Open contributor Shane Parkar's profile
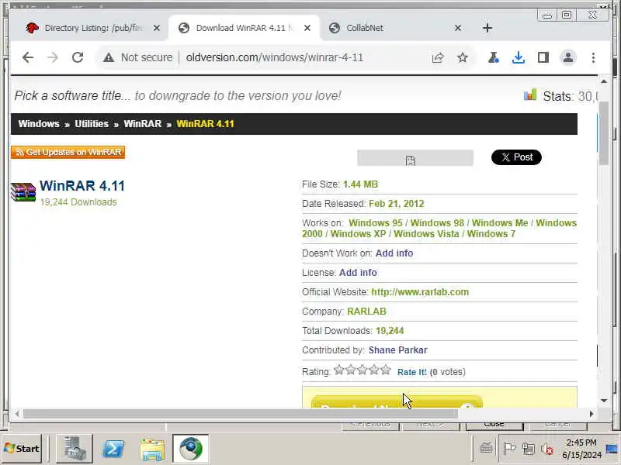621x465 pixels. 397,350
